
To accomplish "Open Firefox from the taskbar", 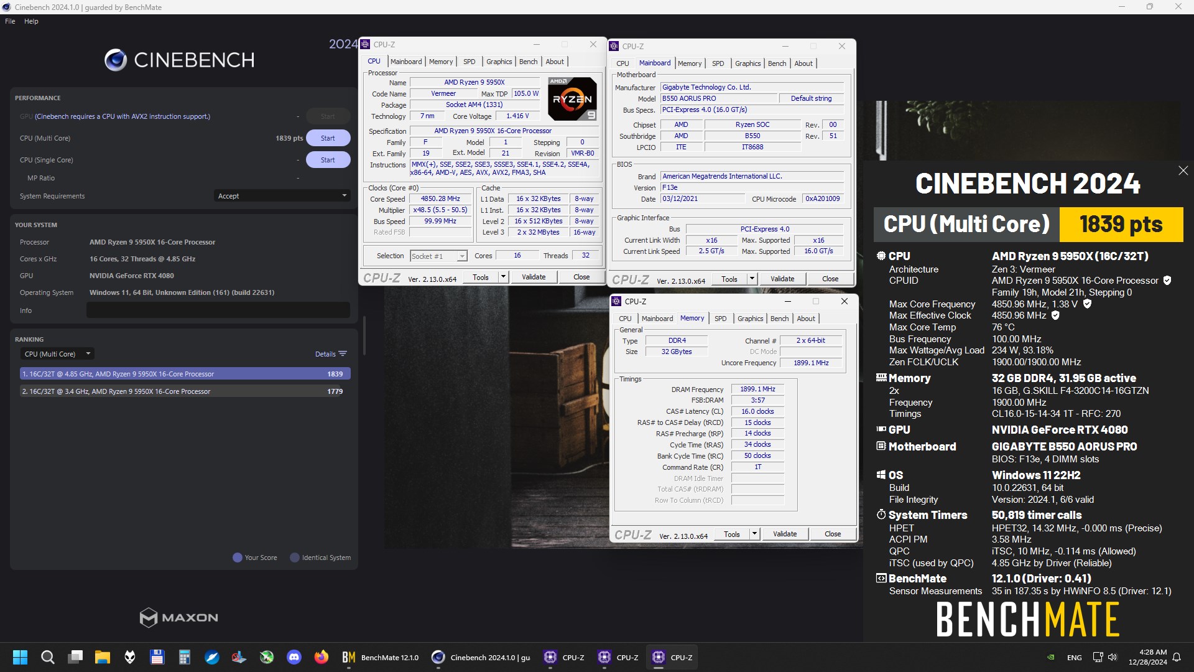I will tap(322, 657).
